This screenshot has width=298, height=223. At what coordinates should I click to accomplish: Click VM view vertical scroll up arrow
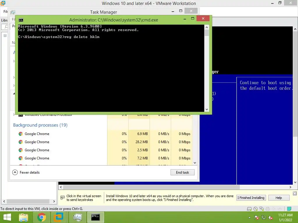coord(295,29)
